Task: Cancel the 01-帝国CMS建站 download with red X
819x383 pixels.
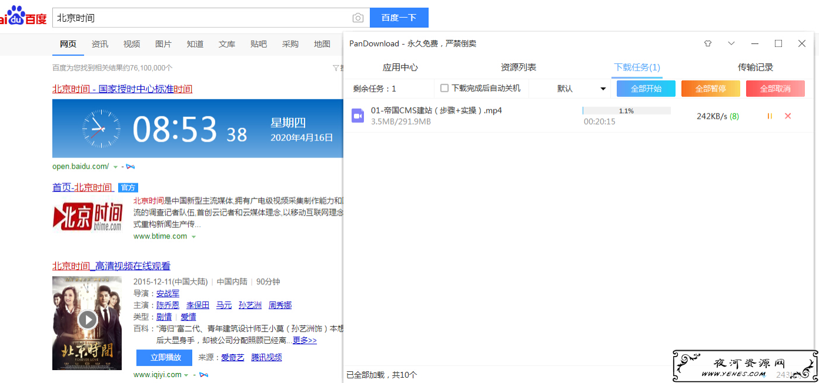Action: [x=788, y=116]
